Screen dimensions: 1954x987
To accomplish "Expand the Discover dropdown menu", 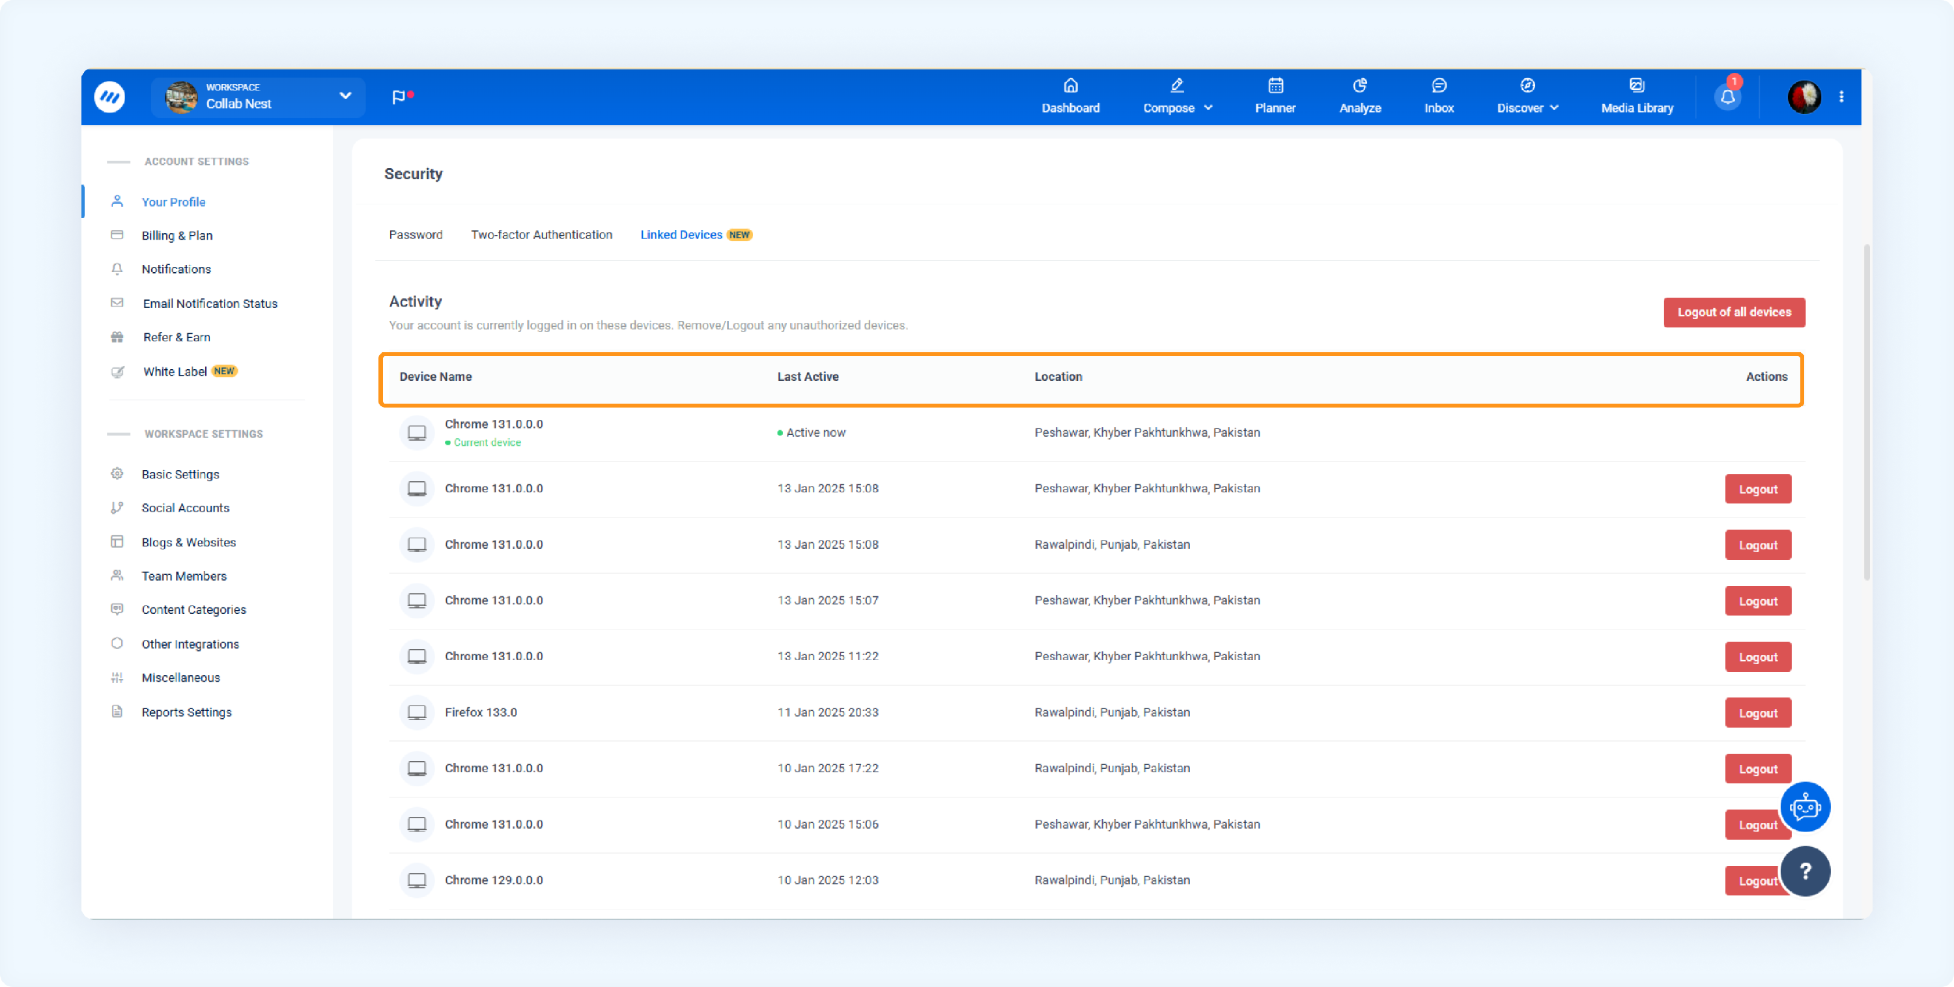I will tap(1527, 96).
